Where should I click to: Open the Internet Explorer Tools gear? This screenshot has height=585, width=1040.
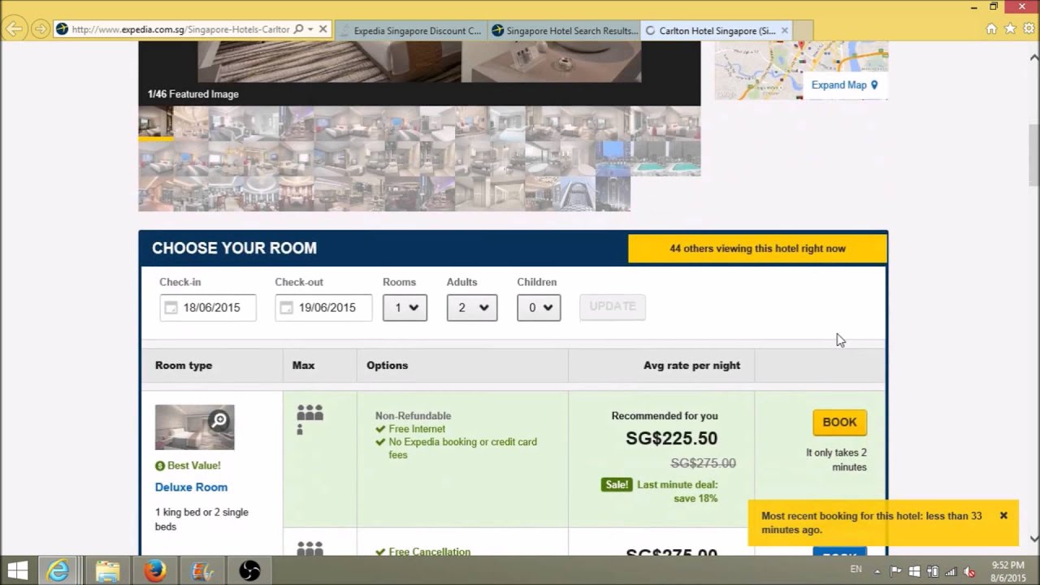coord(1029,29)
